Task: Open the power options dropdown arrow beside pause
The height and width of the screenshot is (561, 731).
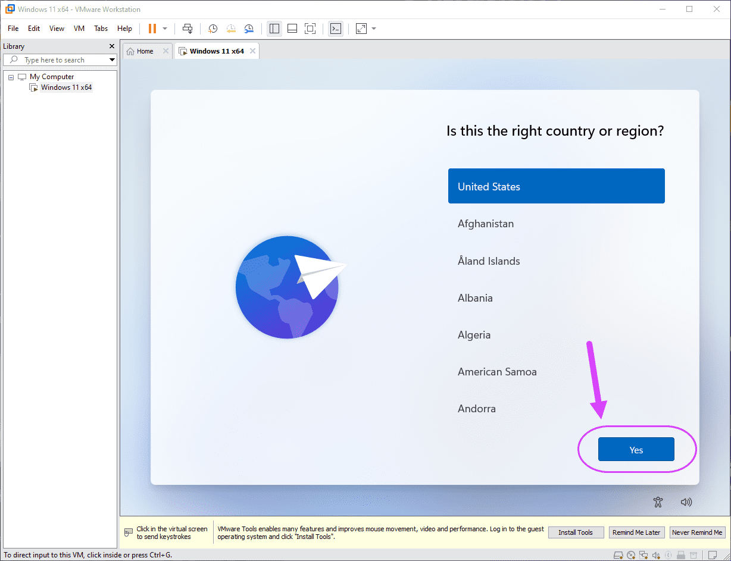Action: click(x=165, y=29)
